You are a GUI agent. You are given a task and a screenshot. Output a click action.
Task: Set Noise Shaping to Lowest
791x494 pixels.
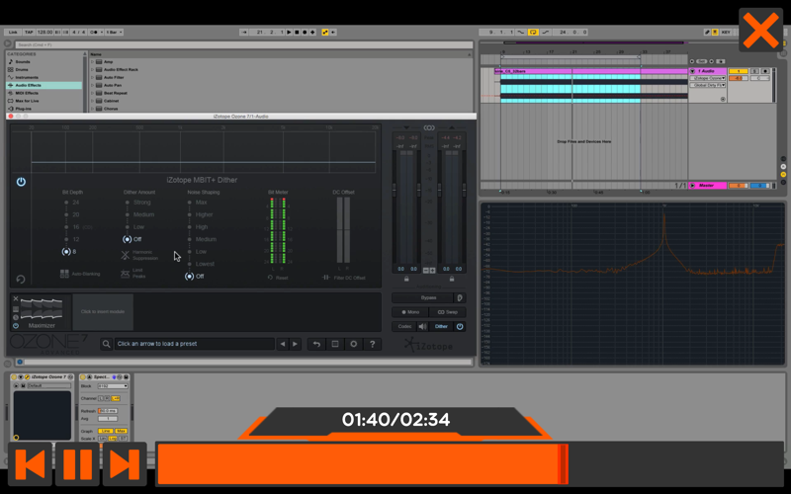201,264
